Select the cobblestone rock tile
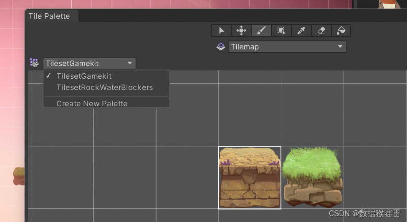 (250, 177)
